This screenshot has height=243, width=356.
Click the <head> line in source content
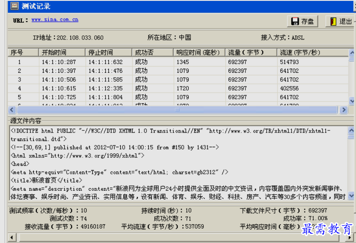coord(20,164)
